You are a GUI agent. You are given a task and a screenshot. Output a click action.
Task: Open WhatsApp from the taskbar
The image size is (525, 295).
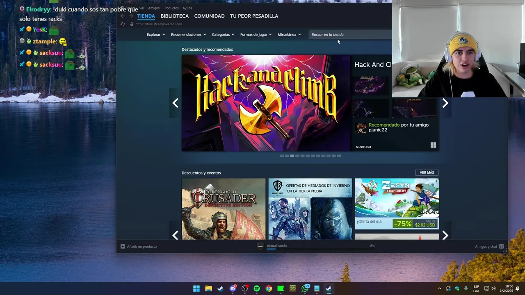coord(305,288)
